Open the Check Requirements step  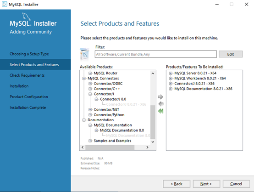pos(27,75)
